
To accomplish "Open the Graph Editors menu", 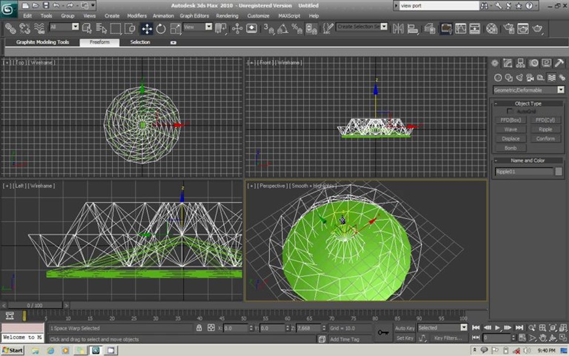I will coord(194,16).
